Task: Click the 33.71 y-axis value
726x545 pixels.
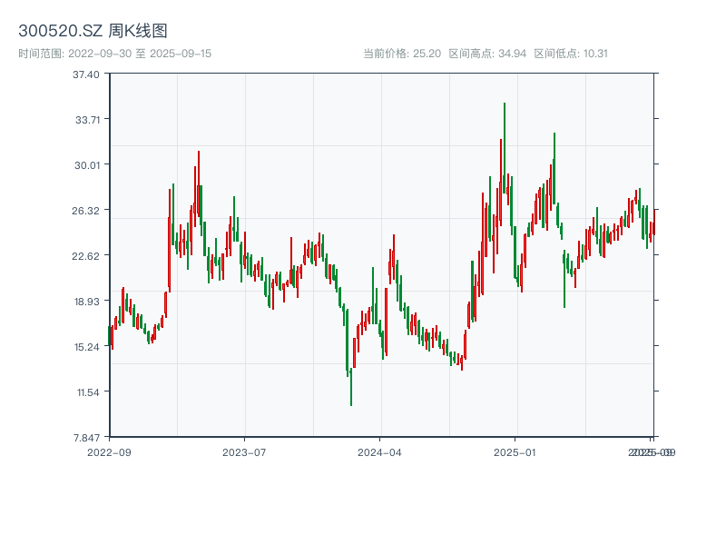Action: tap(87, 120)
